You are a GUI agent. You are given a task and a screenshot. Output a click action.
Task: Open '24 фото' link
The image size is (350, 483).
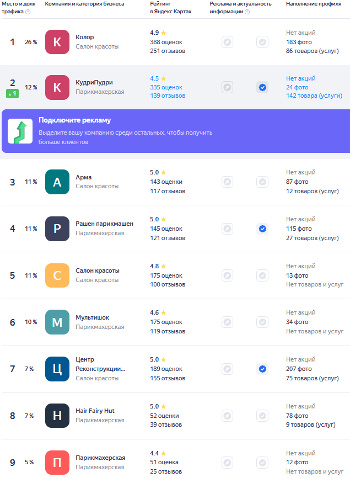[297, 87]
